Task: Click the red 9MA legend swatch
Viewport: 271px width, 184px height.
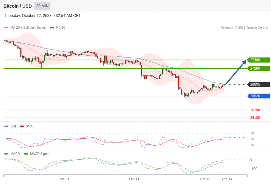Action: (x=22, y=126)
